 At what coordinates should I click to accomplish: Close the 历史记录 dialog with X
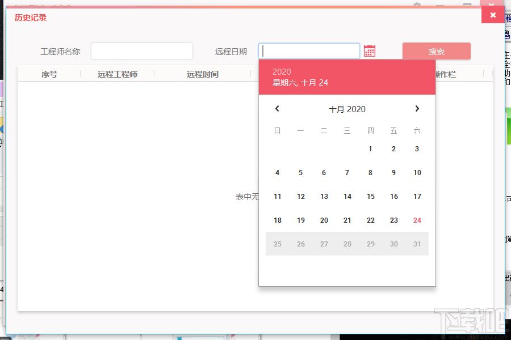[493, 15]
